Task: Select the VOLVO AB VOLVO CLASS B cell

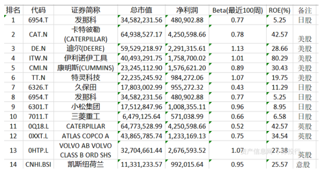Action: point(86,150)
